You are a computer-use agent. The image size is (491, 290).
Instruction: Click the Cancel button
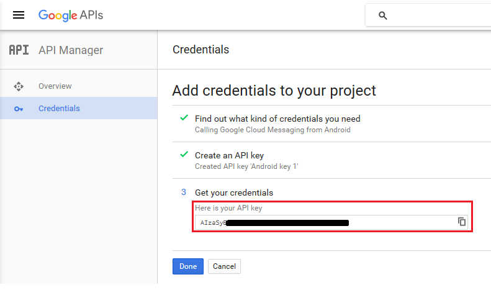pos(224,266)
